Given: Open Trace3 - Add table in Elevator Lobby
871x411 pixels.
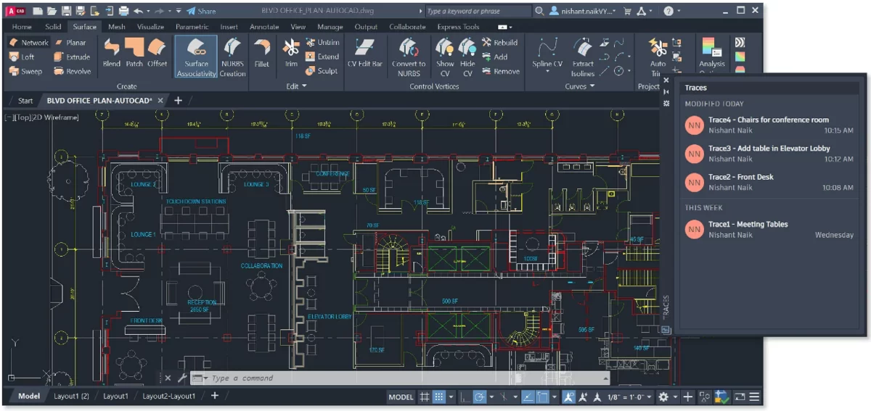Looking at the screenshot, I should click(769, 154).
